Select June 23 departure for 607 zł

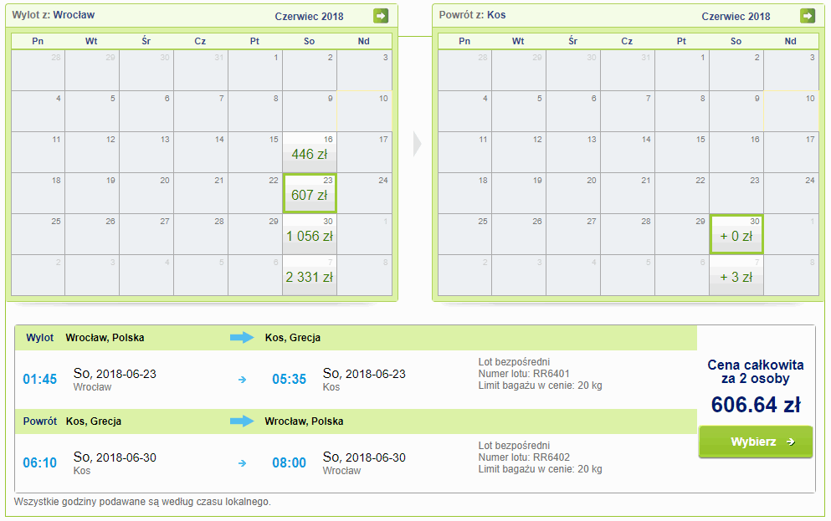(310, 194)
